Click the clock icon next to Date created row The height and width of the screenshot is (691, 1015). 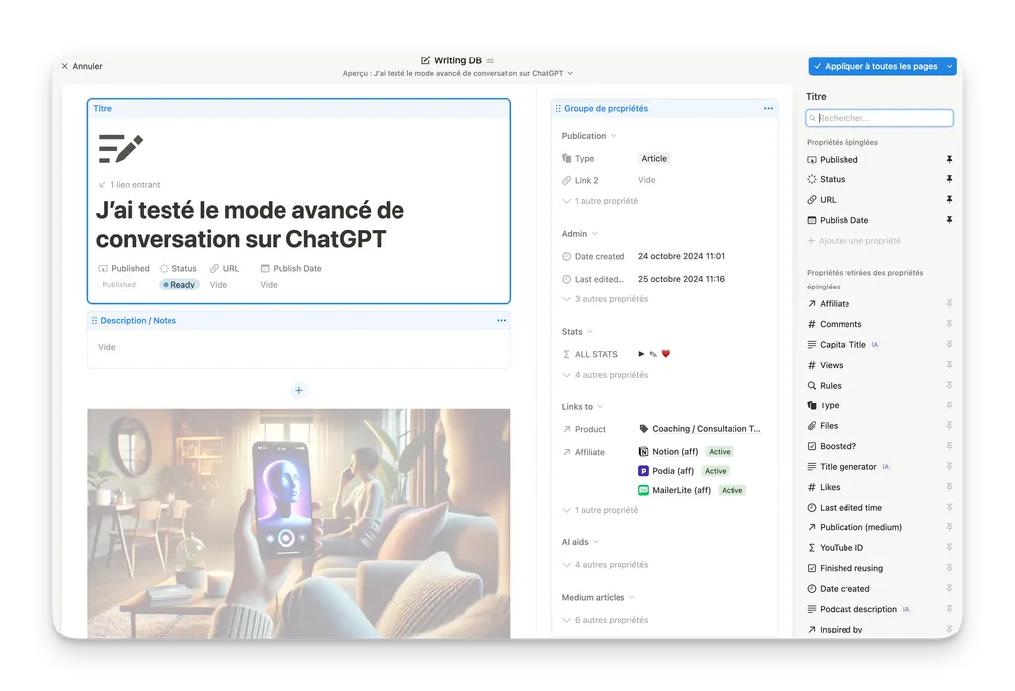pyautogui.click(x=566, y=257)
